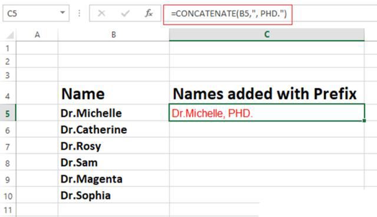Select cell containing Dr.Michelle, PHD.
This screenshot has width=377, height=217.
(x=267, y=113)
